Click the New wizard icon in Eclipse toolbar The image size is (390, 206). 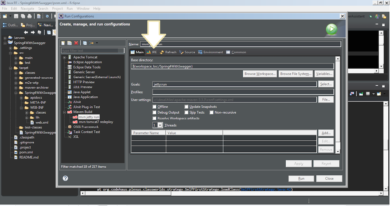(5, 16)
